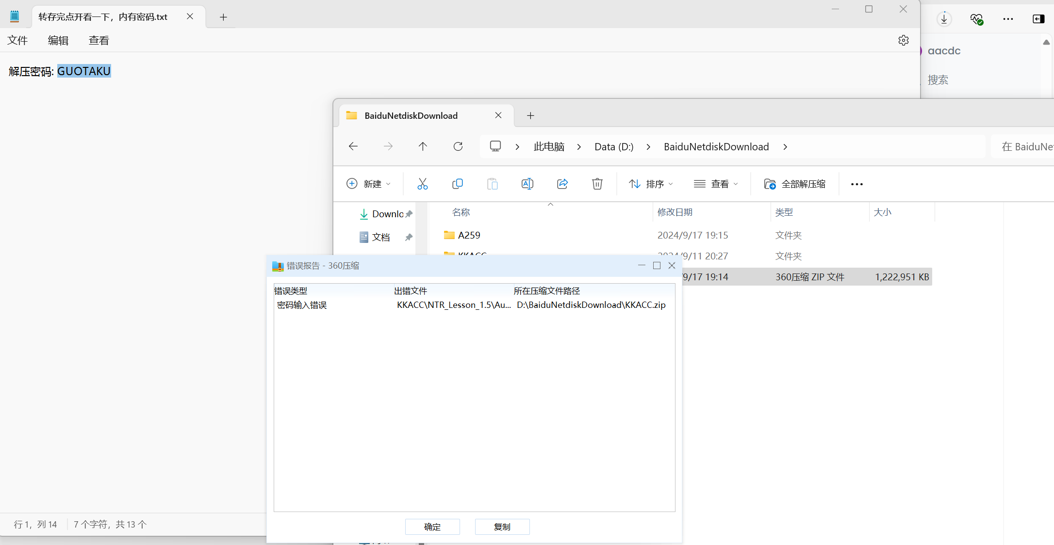Click Data (D:) in the breadcrumb
The width and height of the screenshot is (1054, 545).
pyautogui.click(x=614, y=146)
